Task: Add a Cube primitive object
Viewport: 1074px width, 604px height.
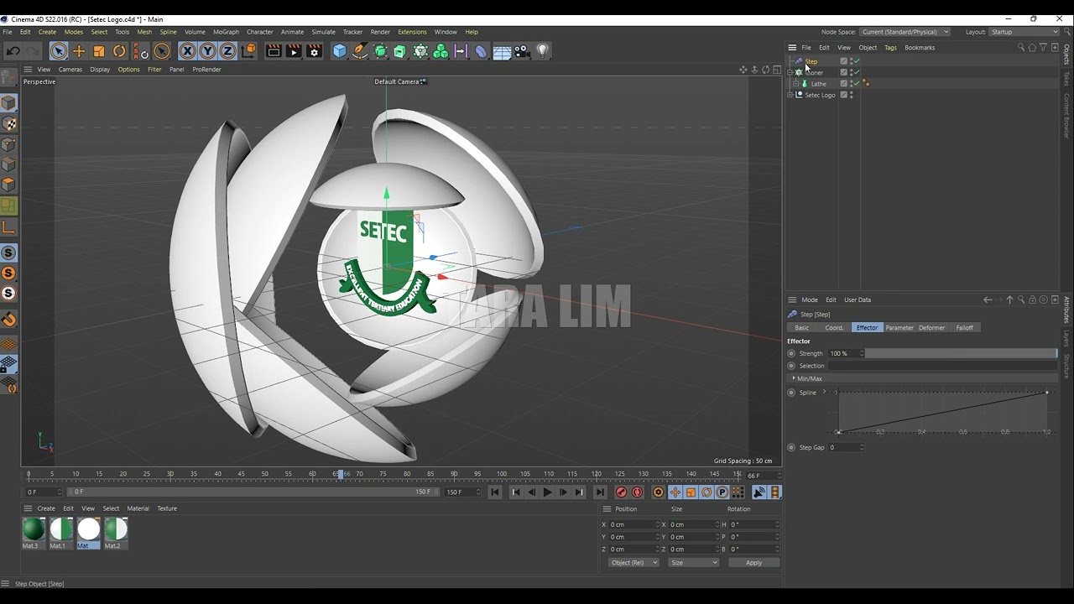Action: click(x=340, y=51)
